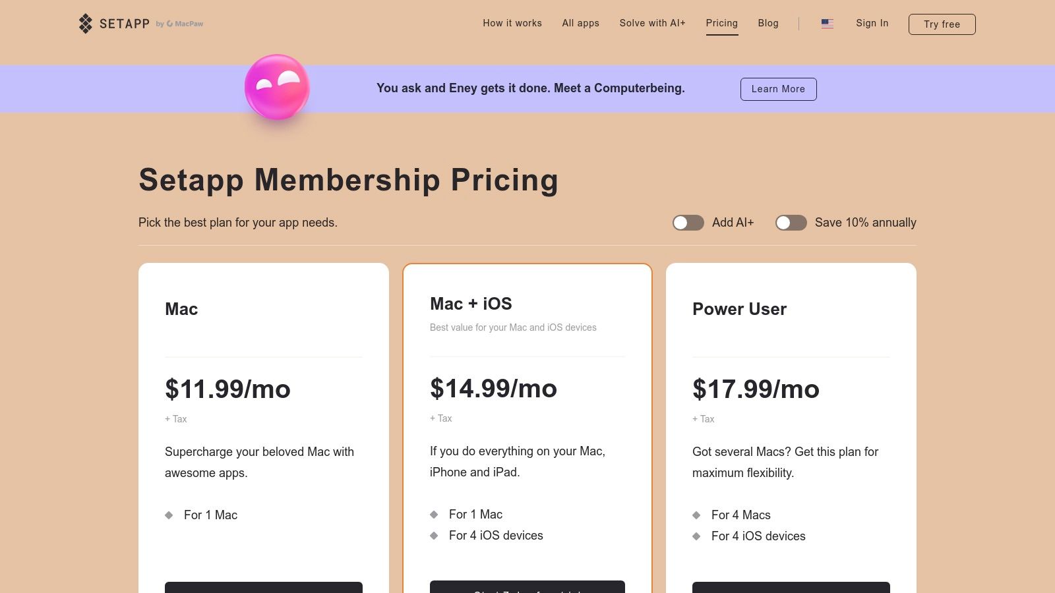Open the Blog link

click(768, 23)
